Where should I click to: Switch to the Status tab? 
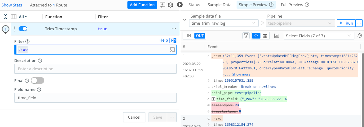pos(194,5)
